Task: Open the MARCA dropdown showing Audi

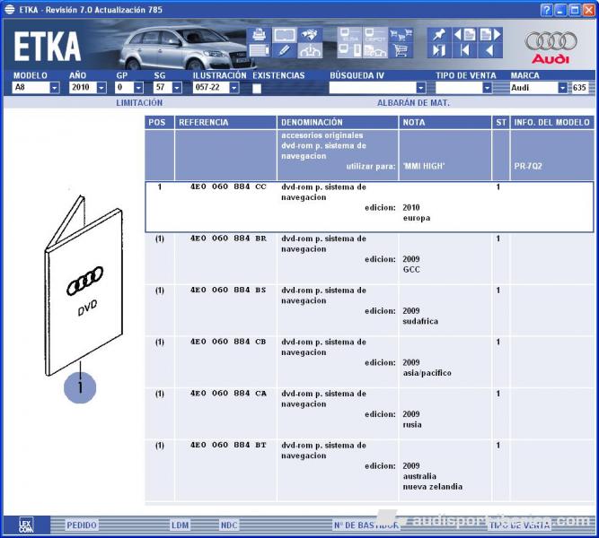Action: click(x=562, y=88)
